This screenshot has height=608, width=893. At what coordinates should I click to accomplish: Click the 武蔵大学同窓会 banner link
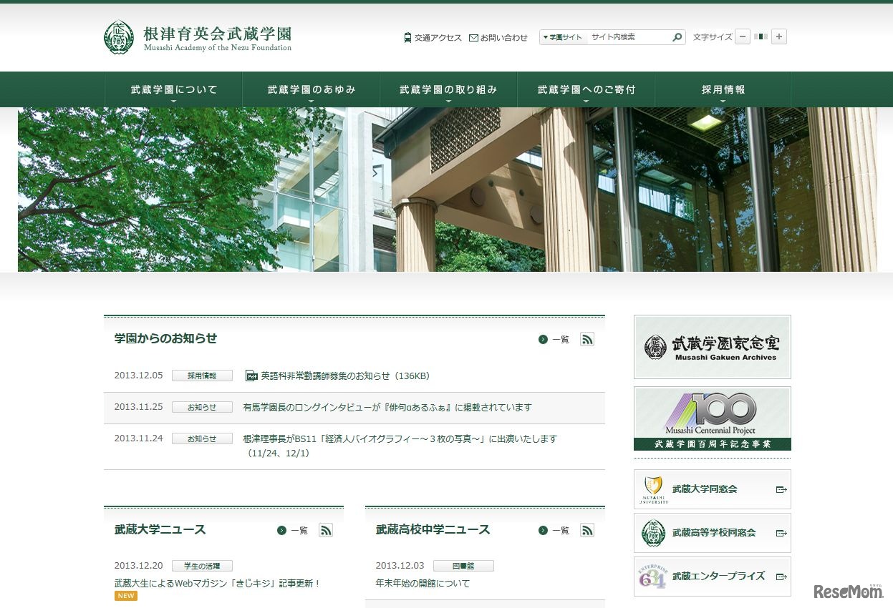[711, 489]
